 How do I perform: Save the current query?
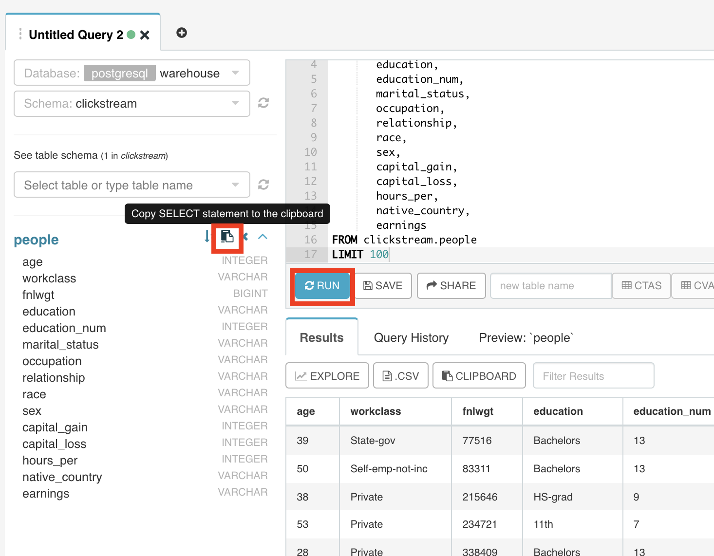point(383,286)
